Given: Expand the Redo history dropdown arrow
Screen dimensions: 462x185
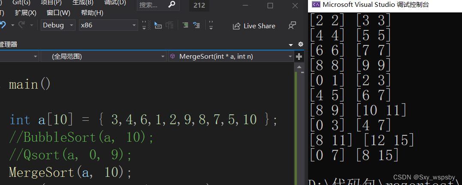Looking at the screenshot, I should pos(31,26).
